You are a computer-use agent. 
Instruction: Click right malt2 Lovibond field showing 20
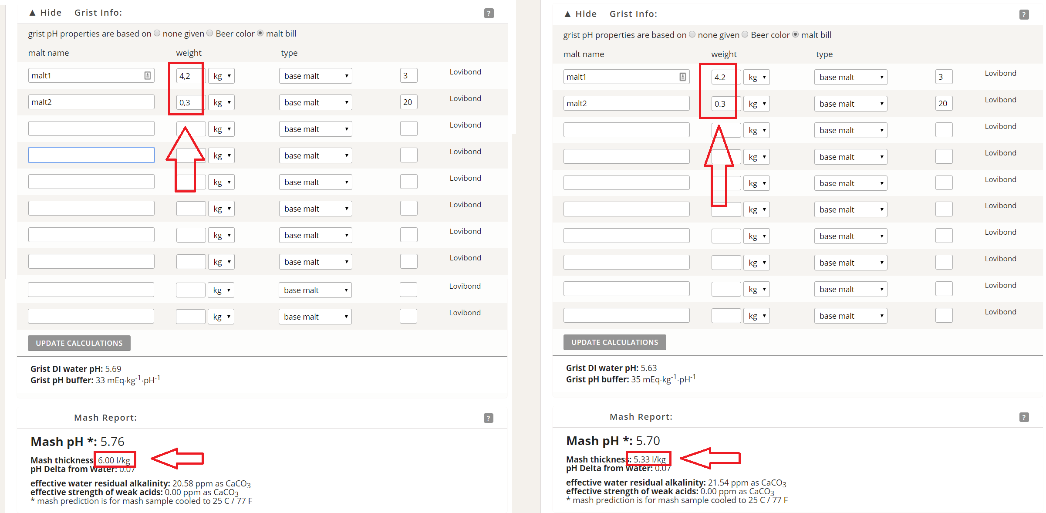(943, 104)
